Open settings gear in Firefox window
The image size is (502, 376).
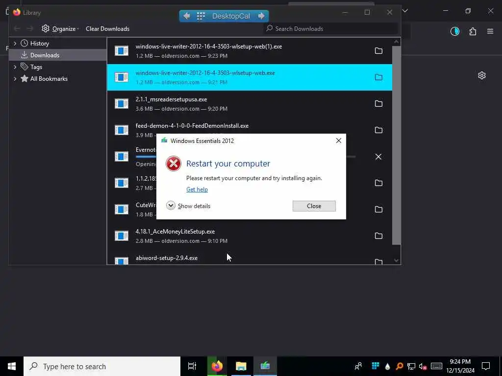[x=482, y=75]
